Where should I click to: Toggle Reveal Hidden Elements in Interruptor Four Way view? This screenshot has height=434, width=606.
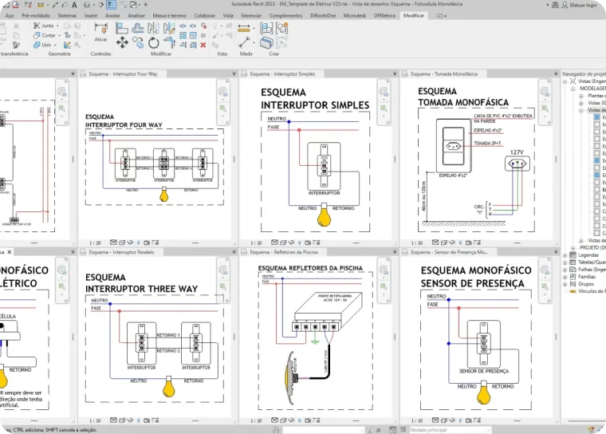139,243
